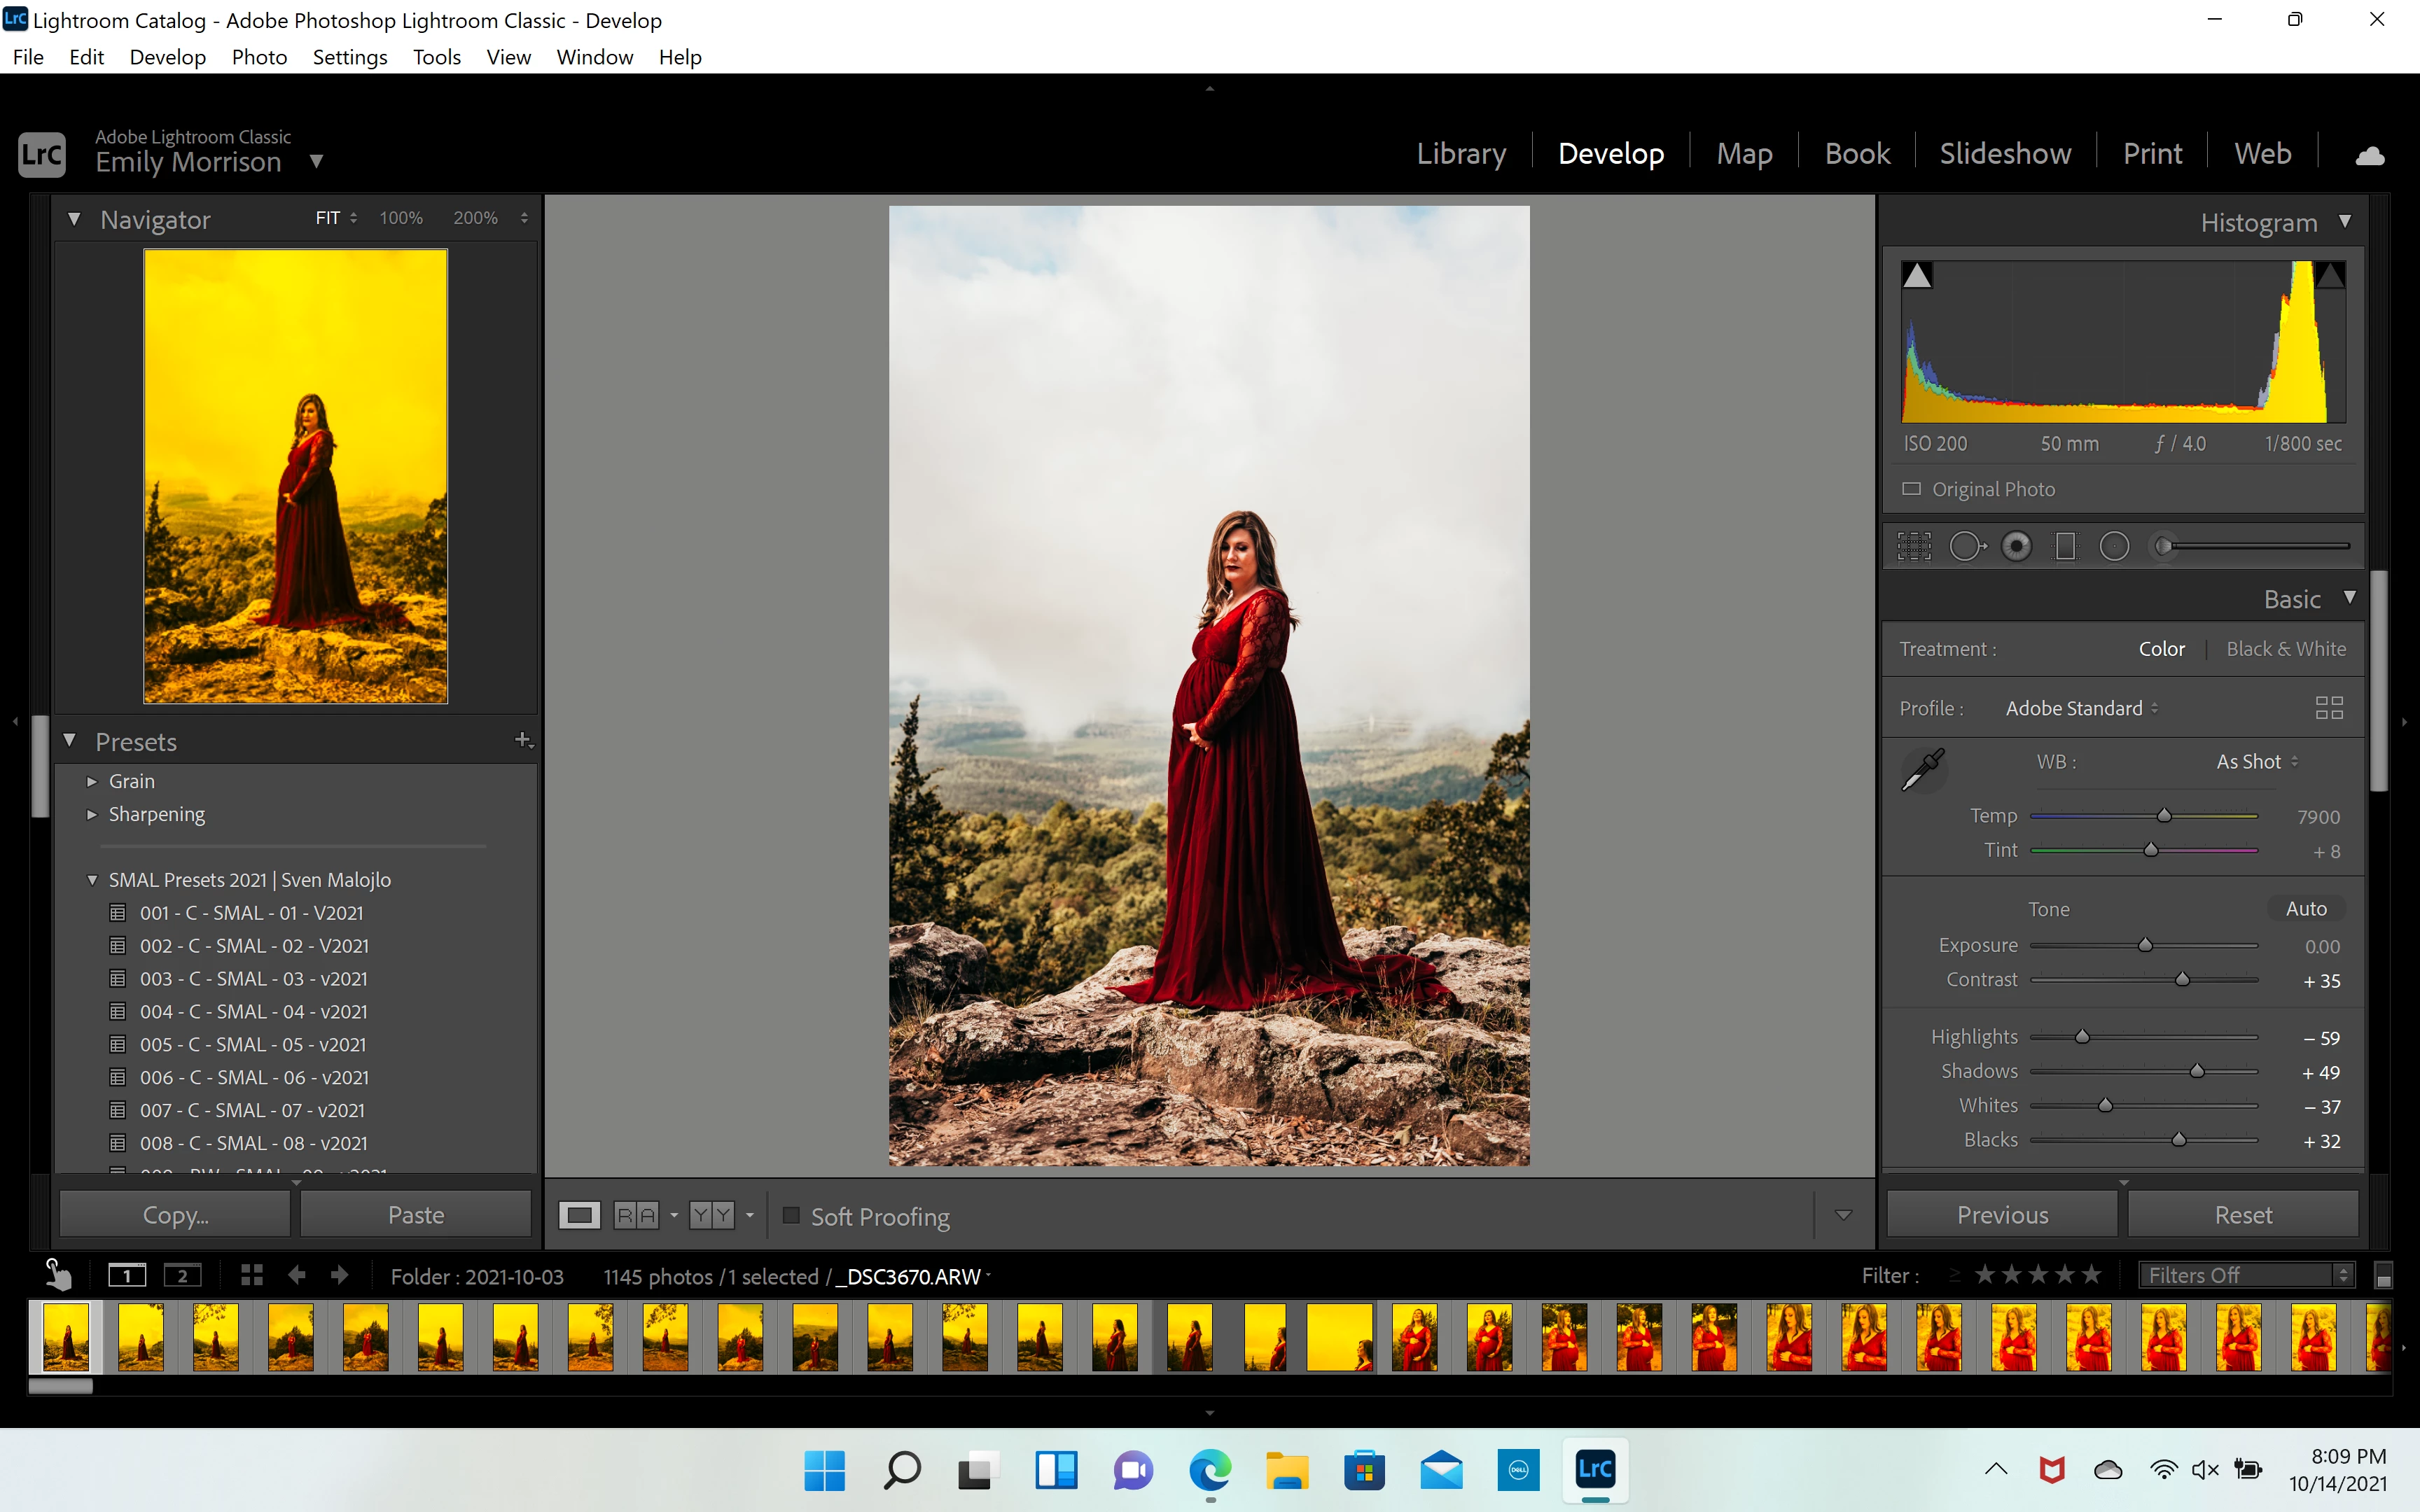Switch to the Library module
Viewport: 2420px width, 1512px height.
[1460, 154]
